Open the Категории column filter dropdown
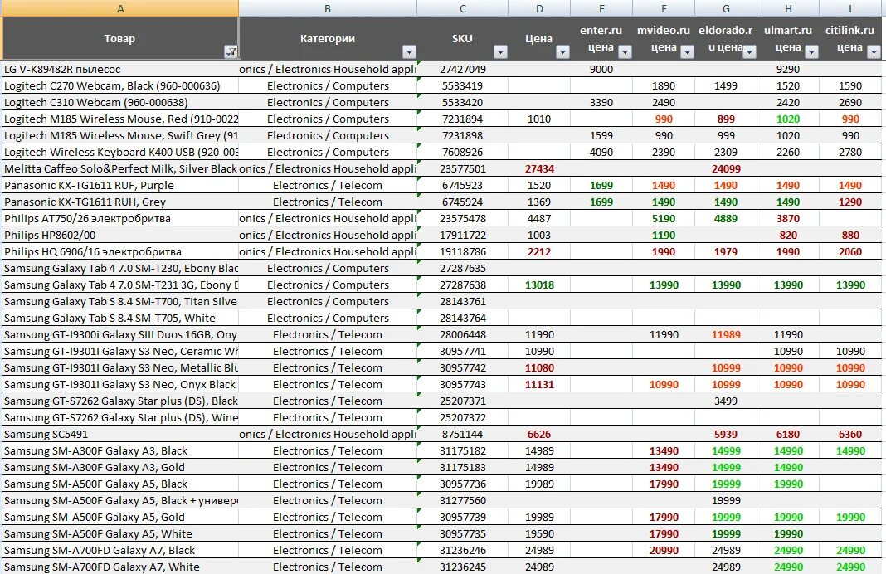The image size is (886, 574). (x=410, y=52)
